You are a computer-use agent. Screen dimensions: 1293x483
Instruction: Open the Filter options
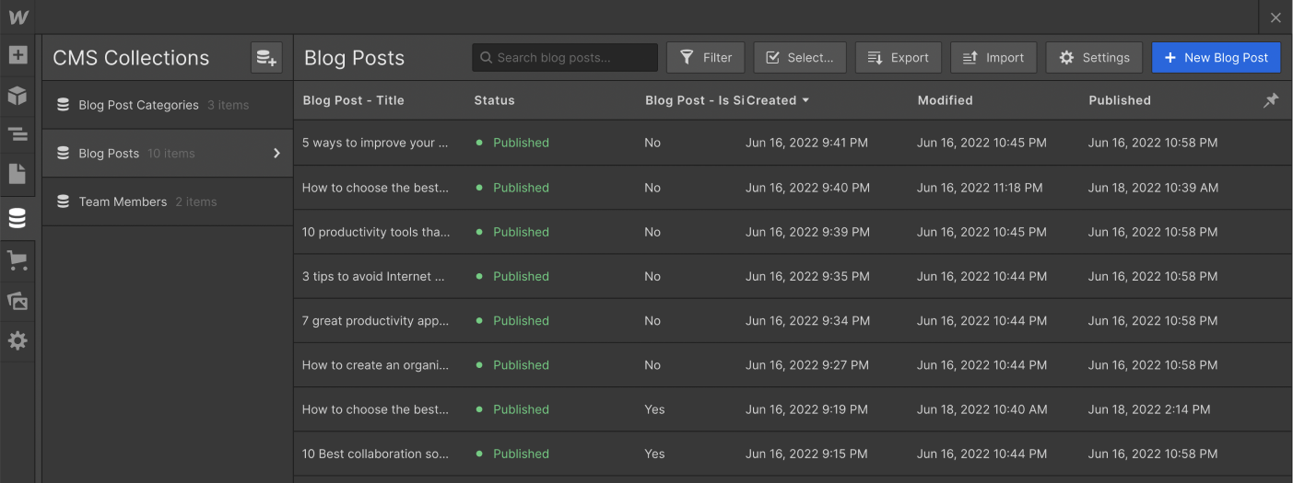pos(706,57)
